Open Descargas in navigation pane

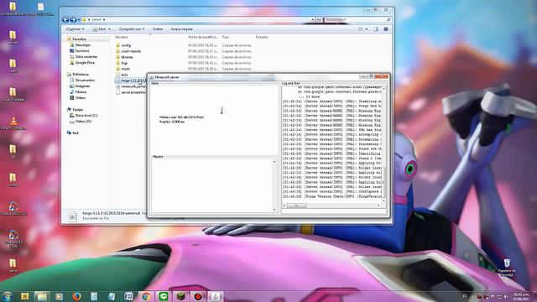[82, 44]
